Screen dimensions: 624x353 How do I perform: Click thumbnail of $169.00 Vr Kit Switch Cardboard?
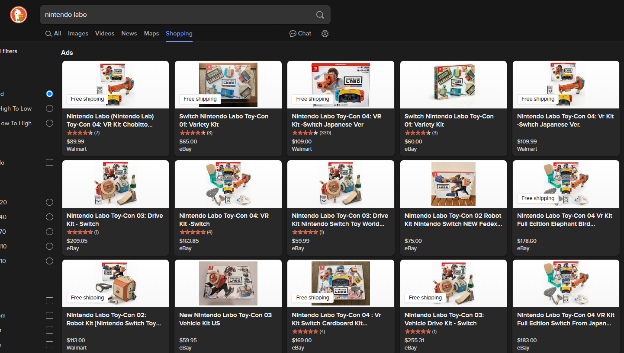point(341,283)
